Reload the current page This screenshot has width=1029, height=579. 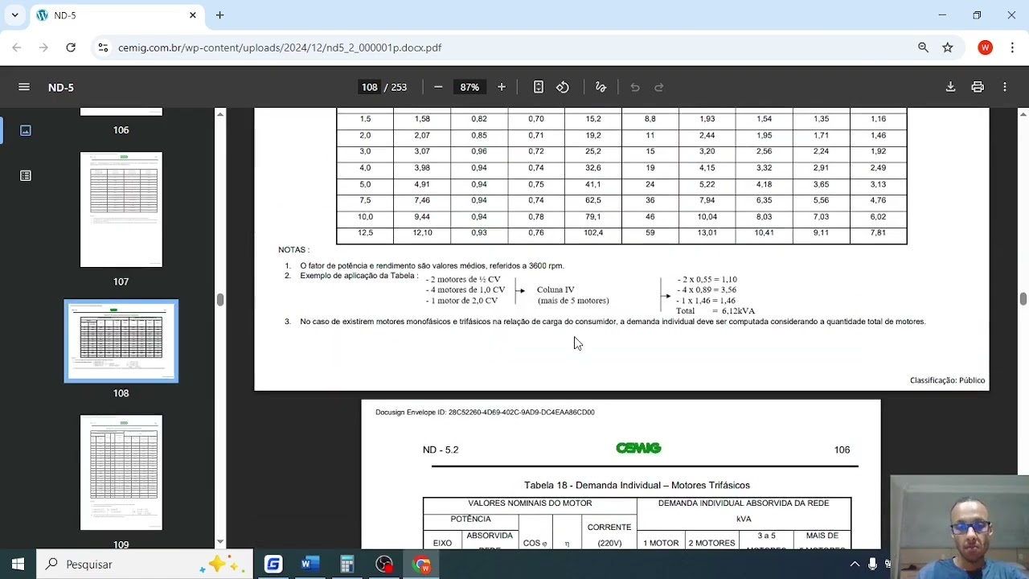point(71,47)
